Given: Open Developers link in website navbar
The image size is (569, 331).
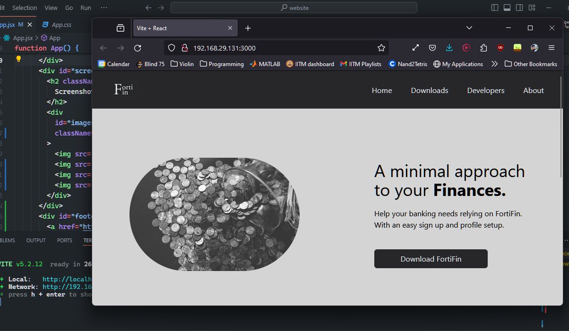Looking at the screenshot, I should [486, 90].
